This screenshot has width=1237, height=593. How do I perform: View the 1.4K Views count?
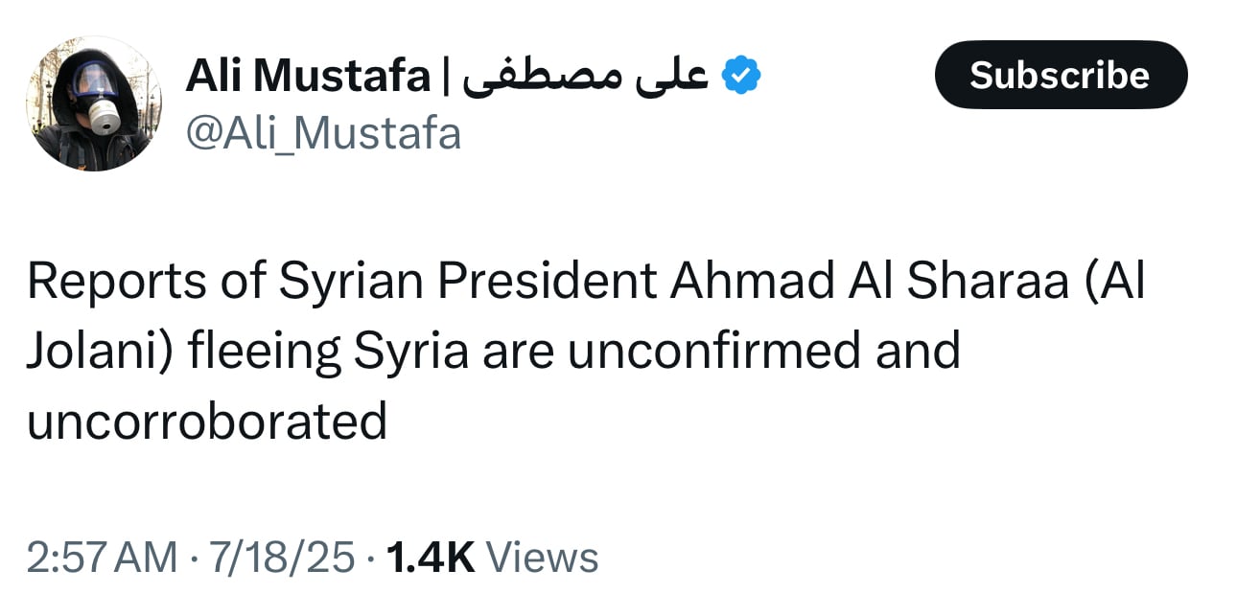(491, 558)
